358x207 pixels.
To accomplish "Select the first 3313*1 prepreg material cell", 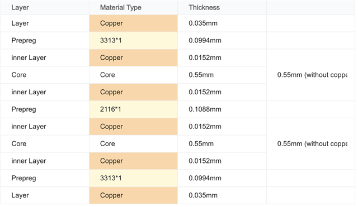I will click(x=133, y=41).
